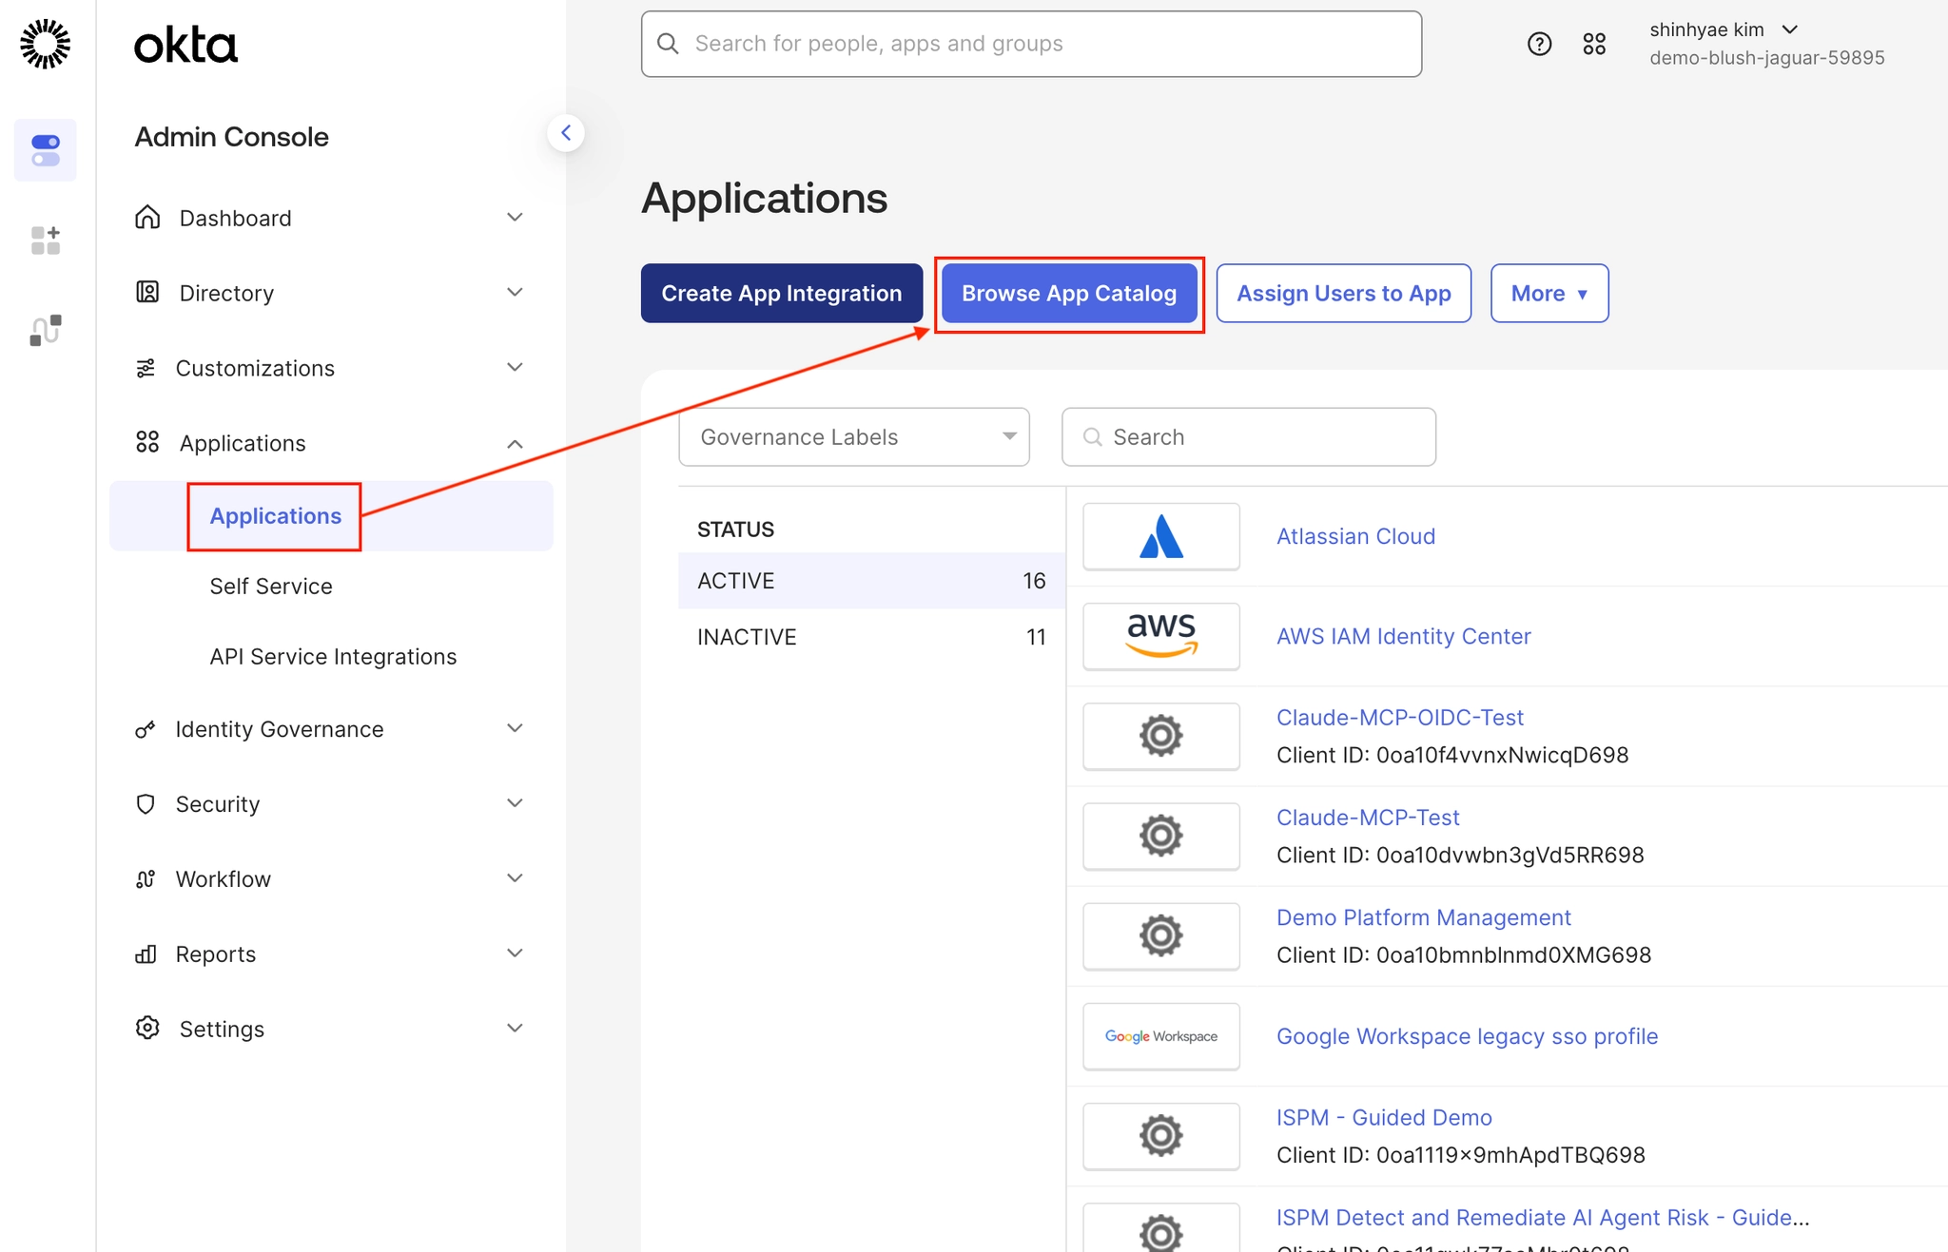Click the Workflow icon in sidebar

tap(146, 879)
